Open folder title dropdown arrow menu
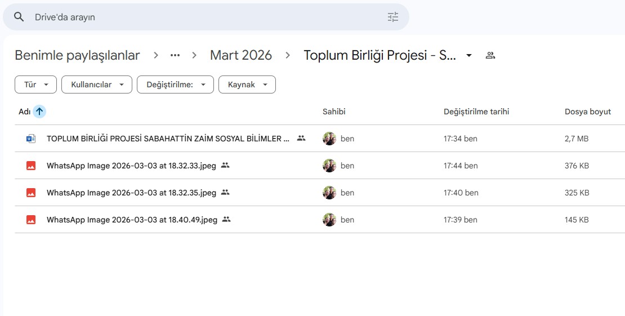The width and height of the screenshot is (625, 316). click(x=468, y=55)
